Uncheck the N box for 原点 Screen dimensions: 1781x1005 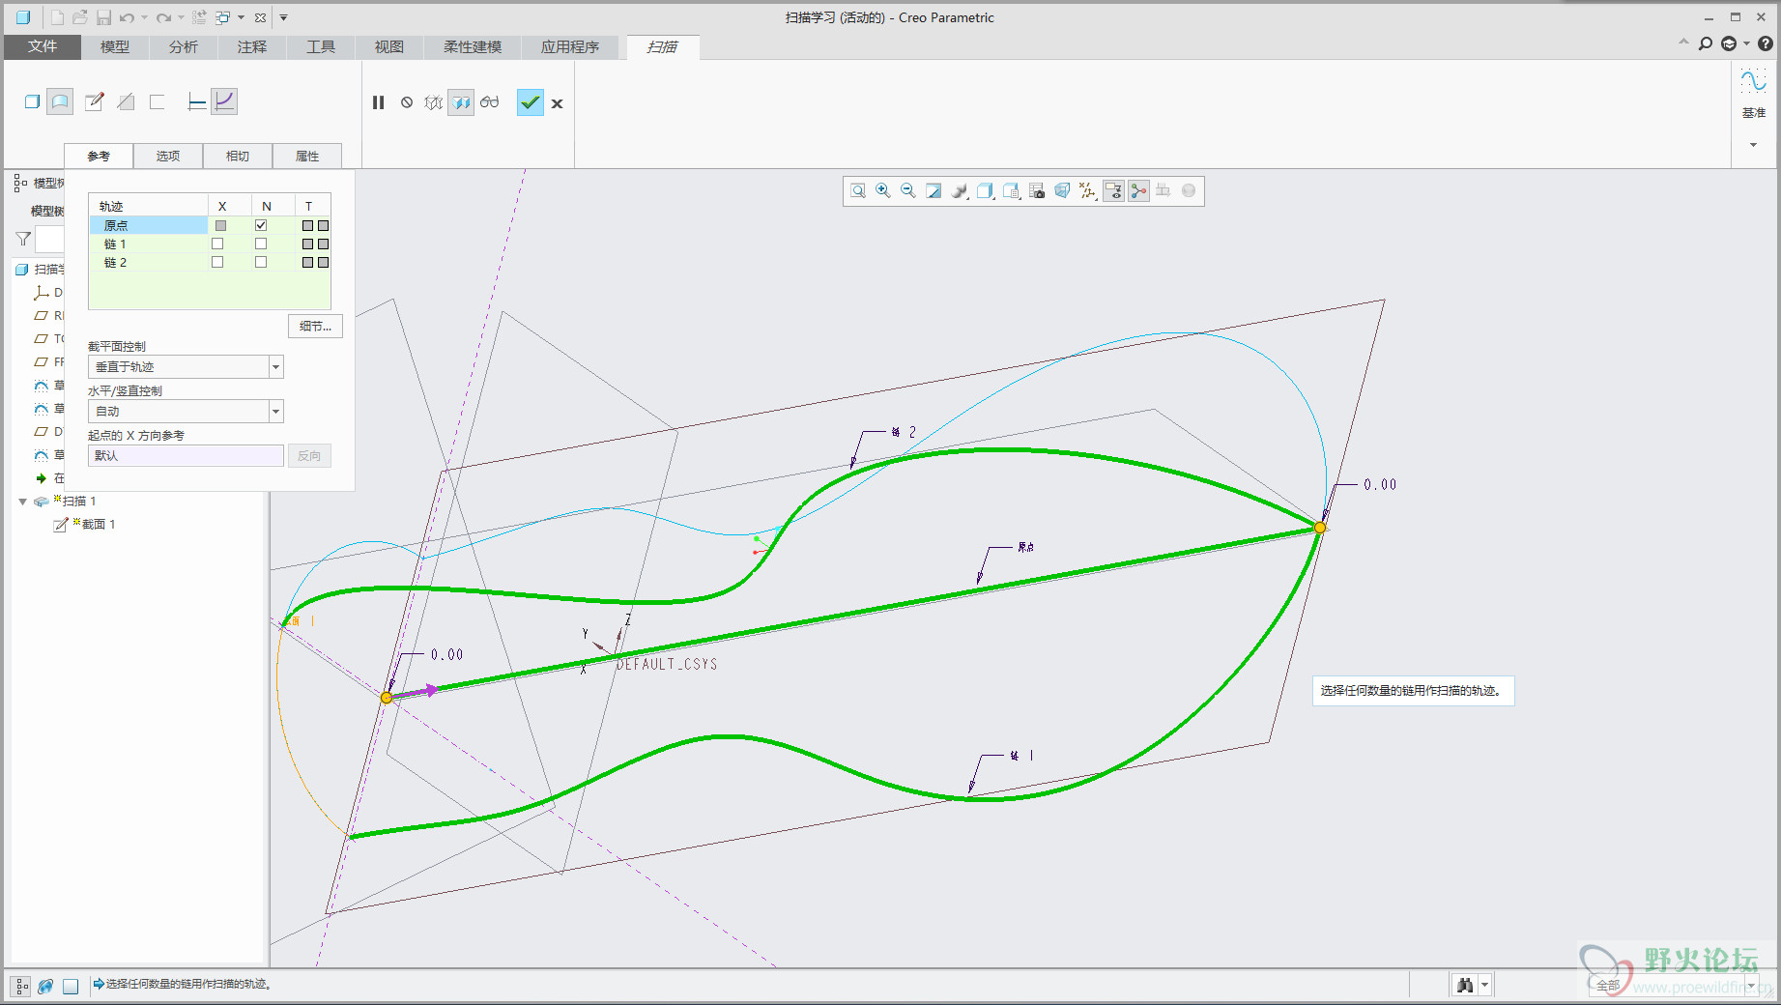(x=261, y=225)
